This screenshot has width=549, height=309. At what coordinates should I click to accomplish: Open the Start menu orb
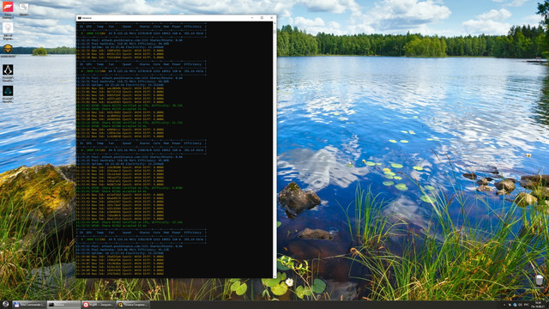(6, 305)
